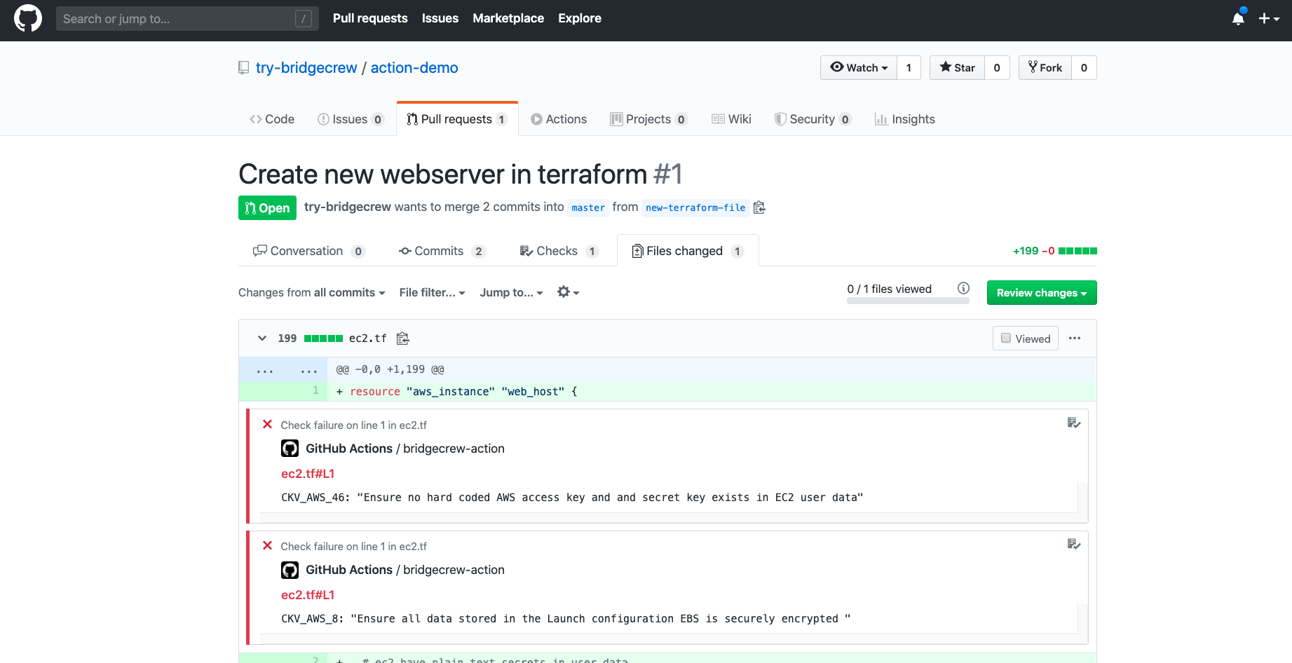Fork the repository
The height and width of the screenshot is (663, 1292).
click(x=1045, y=68)
